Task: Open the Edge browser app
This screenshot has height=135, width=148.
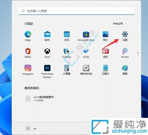Action: [x=28, y=36]
